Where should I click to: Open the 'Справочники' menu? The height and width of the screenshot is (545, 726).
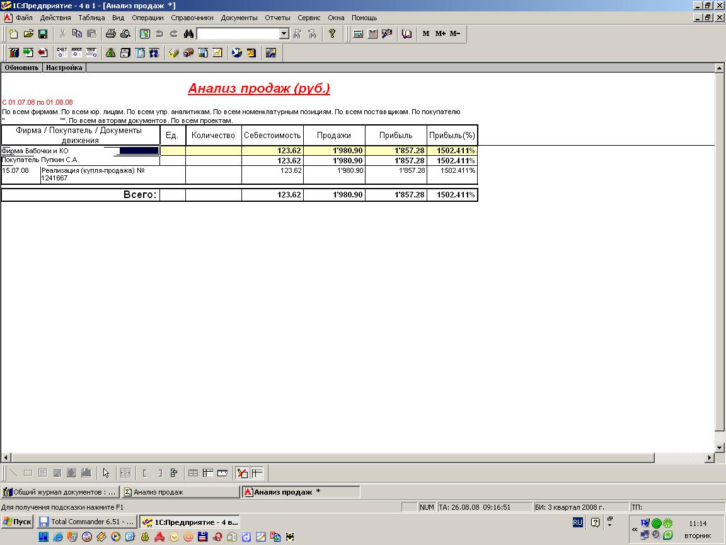pos(192,18)
